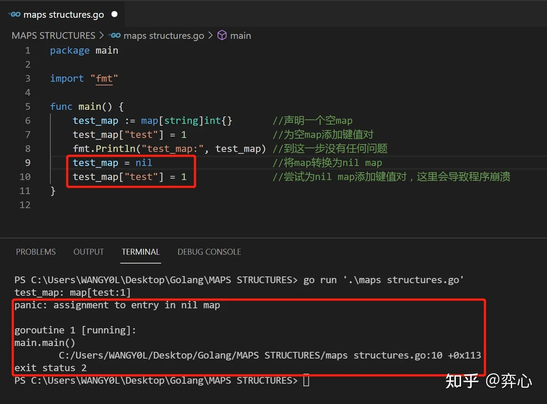Click 'main.main()' in stack trace
The height and width of the screenshot is (404, 547).
coord(45,343)
